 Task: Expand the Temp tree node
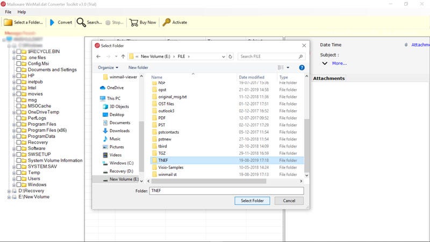click(14, 173)
